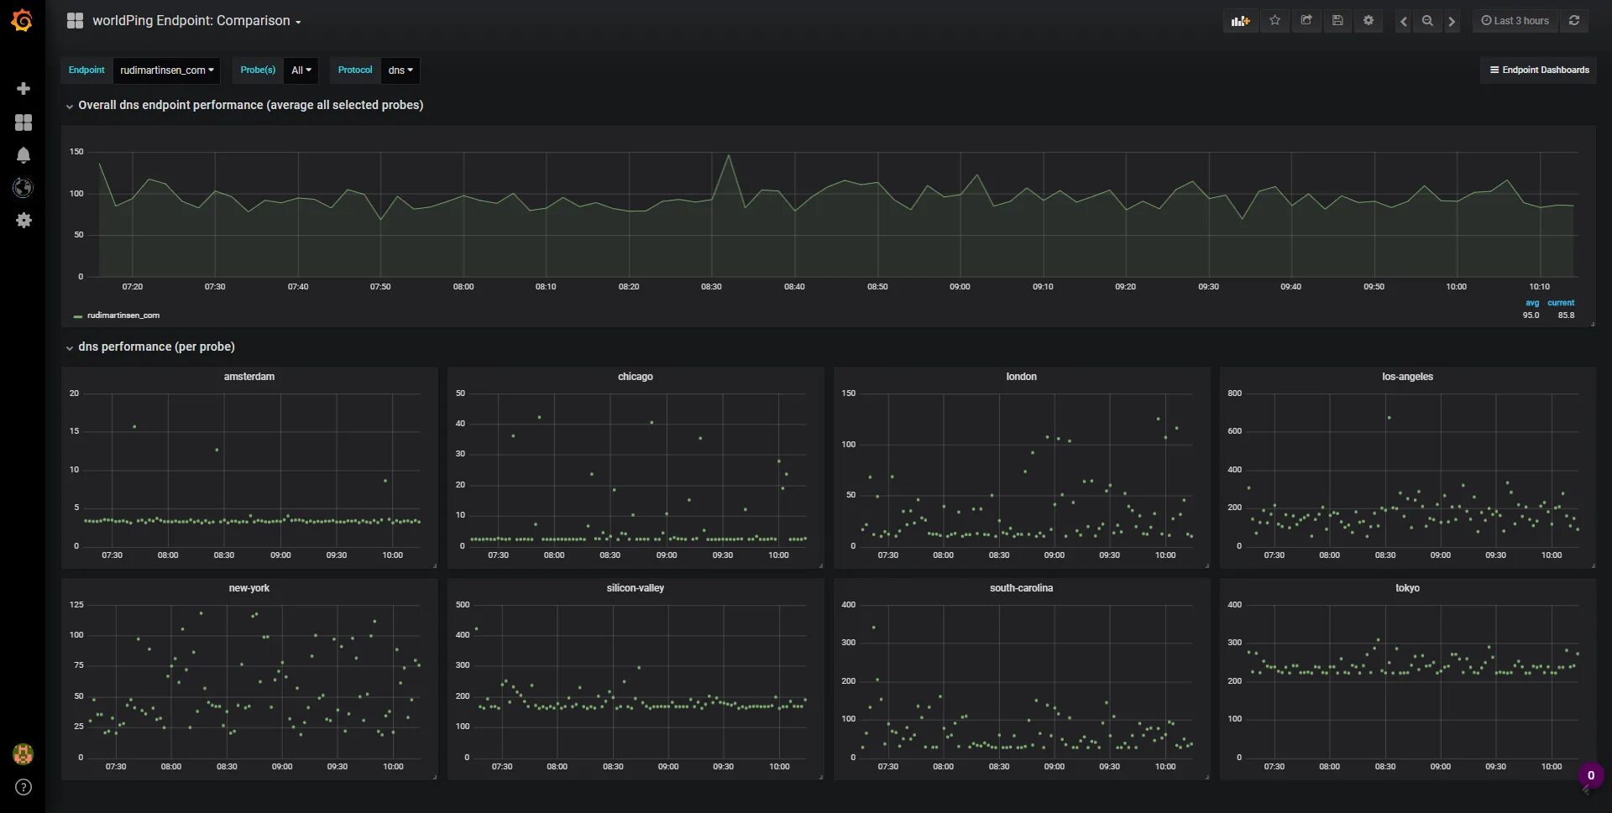This screenshot has height=813, width=1612.
Task: Open the Configuration gear in sidebar
Action: tap(24, 220)
